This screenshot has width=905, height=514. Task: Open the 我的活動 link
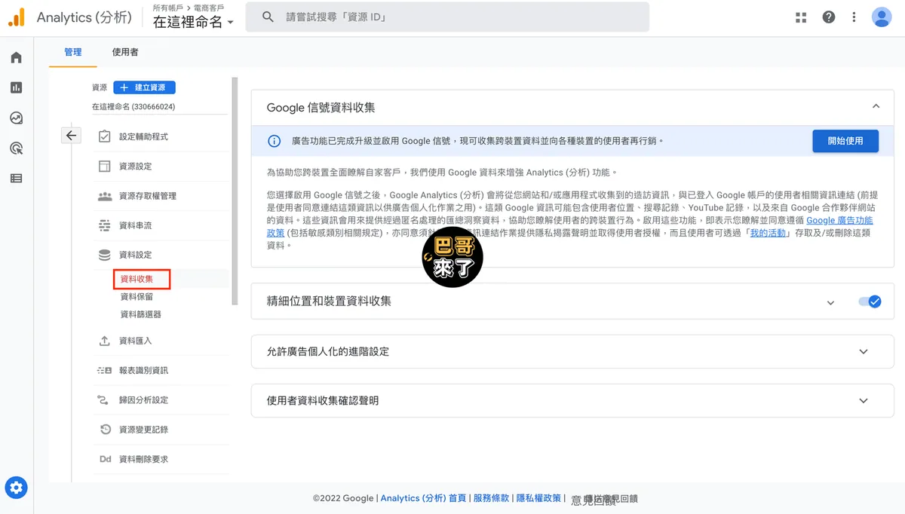[768, 233]
